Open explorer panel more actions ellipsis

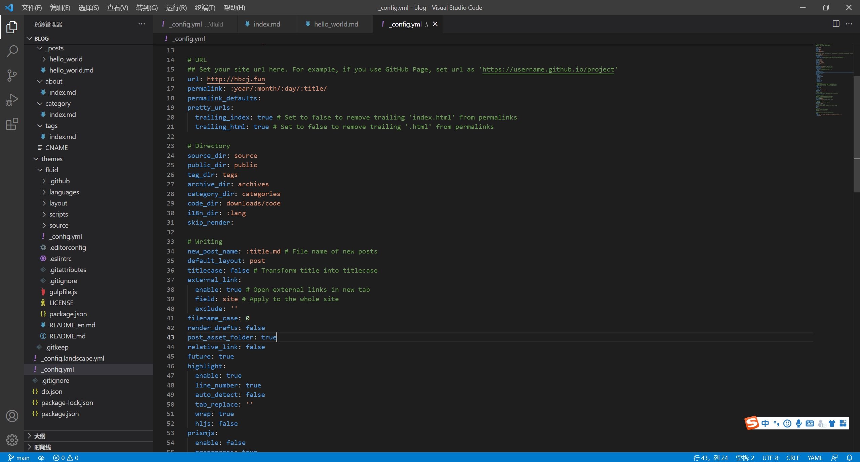tap(141, 24)
